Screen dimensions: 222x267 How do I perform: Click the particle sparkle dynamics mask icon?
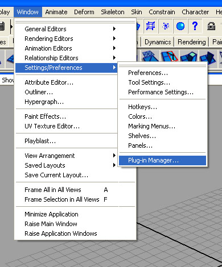[166, 26]
